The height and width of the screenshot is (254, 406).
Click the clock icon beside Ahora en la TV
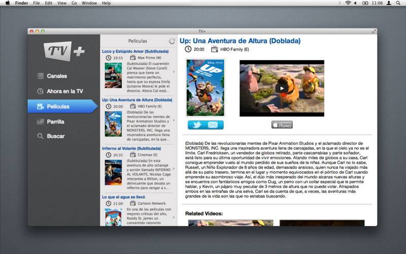click(41, 91)
